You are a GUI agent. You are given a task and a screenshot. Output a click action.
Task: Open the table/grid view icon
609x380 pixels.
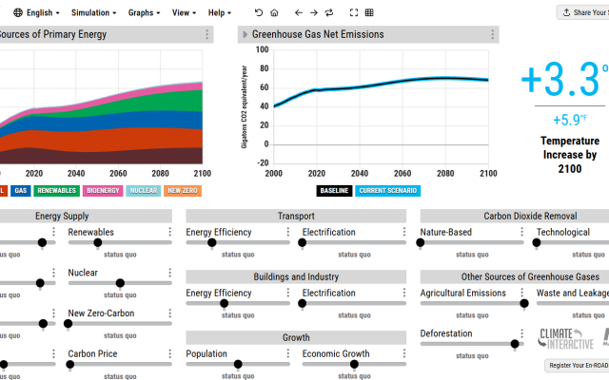(x=369, y=12)
